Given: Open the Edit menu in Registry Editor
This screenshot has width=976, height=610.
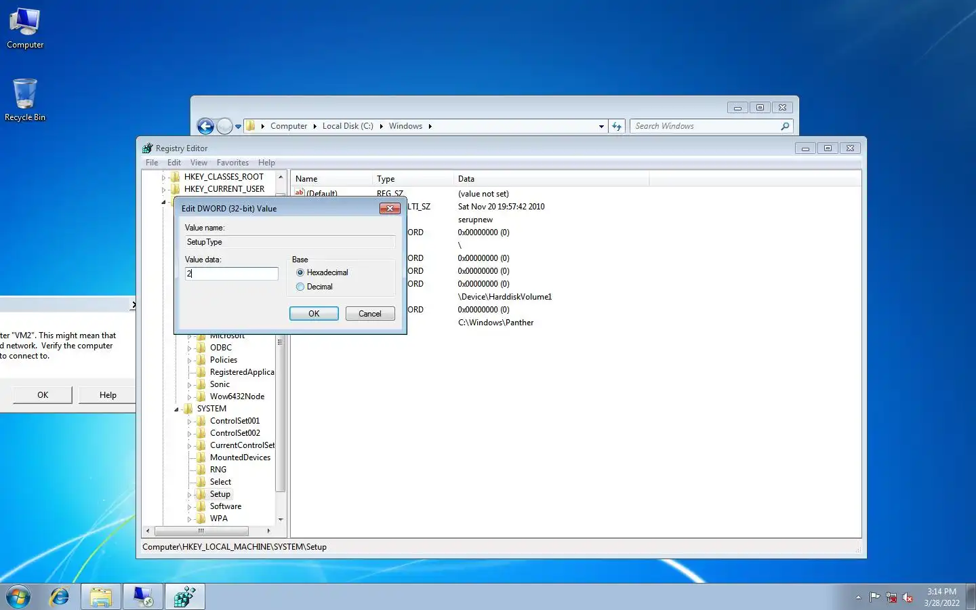Looking at the screenshot, I should pyautogui.click(x=174, y=163).
